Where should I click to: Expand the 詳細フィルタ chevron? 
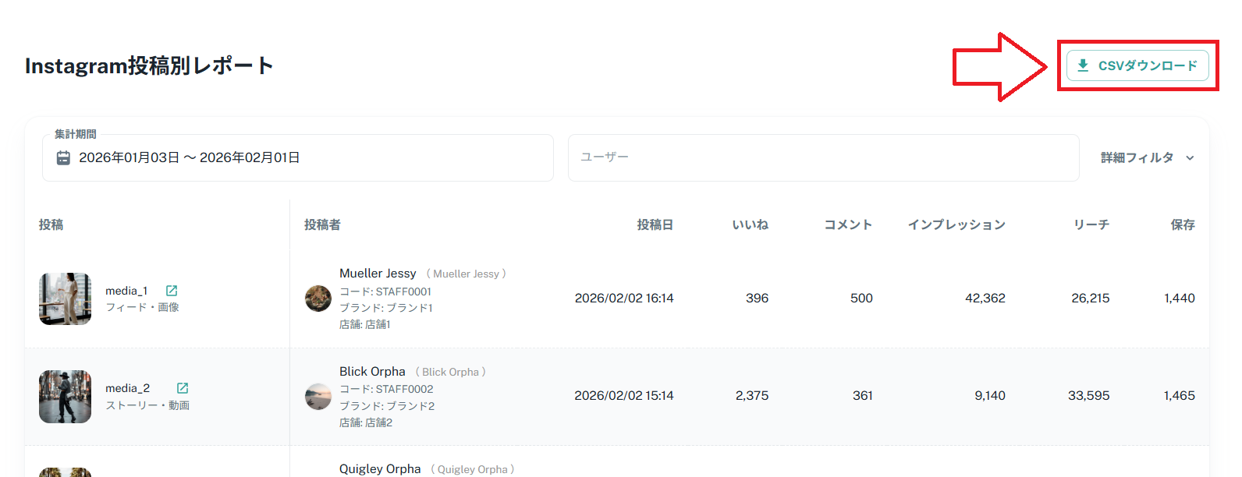1190,158
